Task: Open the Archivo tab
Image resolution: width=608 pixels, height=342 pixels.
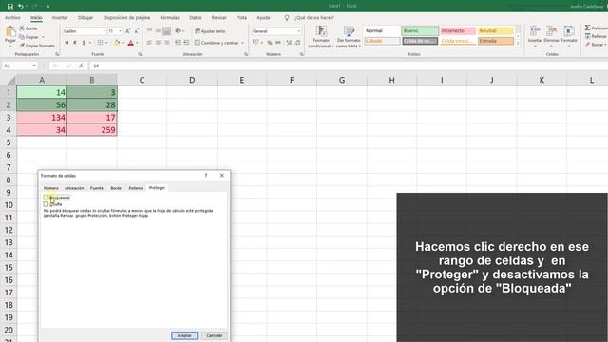Action: tap(12, 18)
